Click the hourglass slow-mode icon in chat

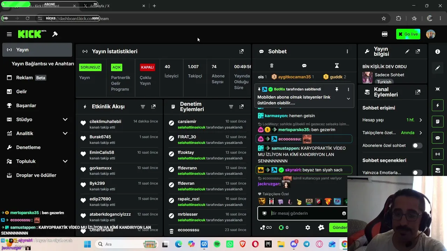coord(337,66)
